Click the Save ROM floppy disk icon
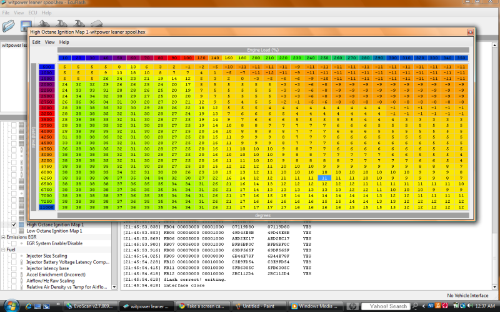Screen dimensions: 500x312 (26, 26)
